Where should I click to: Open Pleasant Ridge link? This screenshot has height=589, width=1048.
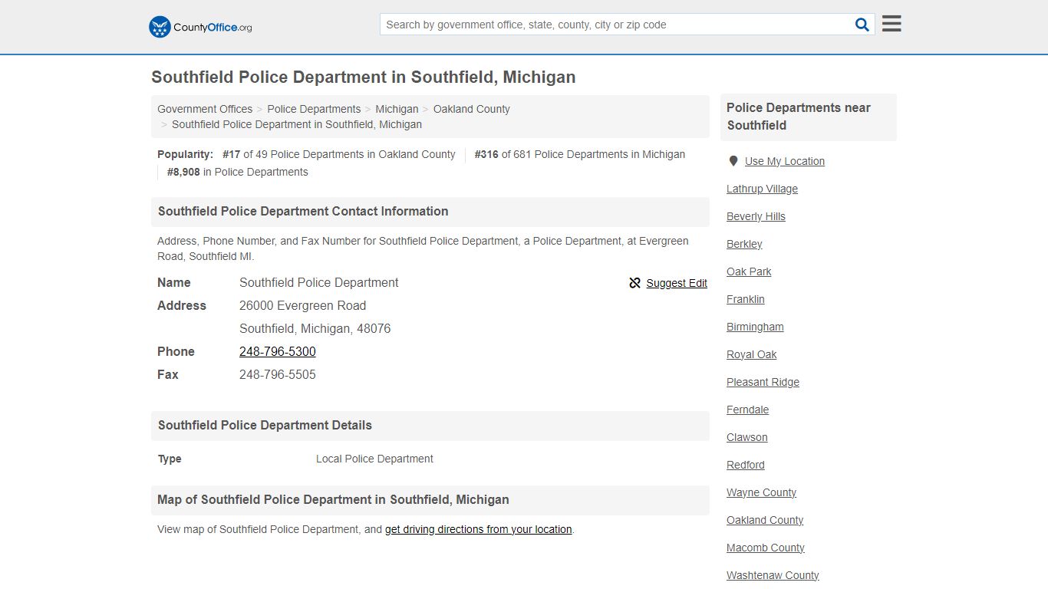pos(763,382)
